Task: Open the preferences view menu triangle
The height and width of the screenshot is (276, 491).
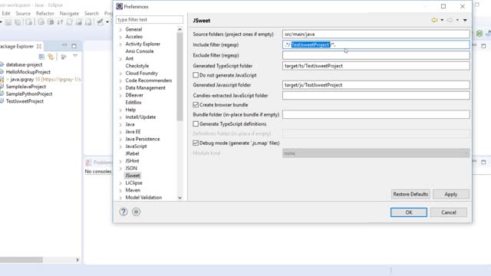Action: (x=465, y=21)
